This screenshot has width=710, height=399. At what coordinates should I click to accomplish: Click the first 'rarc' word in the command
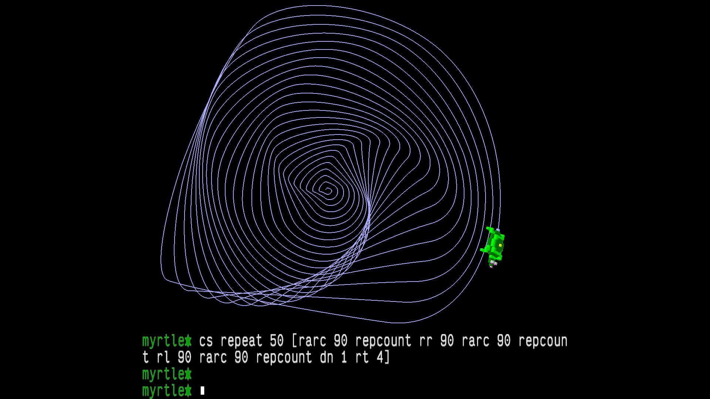coord(312,341)
